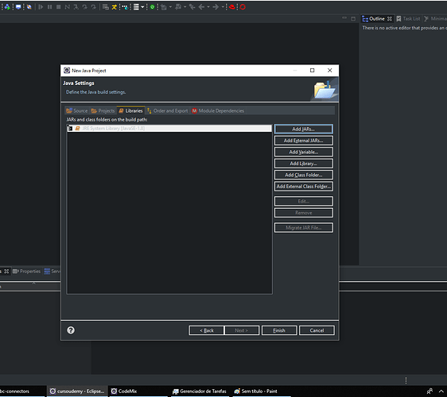Open the help question mark icon
The width and height of the screenshot is (447, 397).
click(71, 330)
